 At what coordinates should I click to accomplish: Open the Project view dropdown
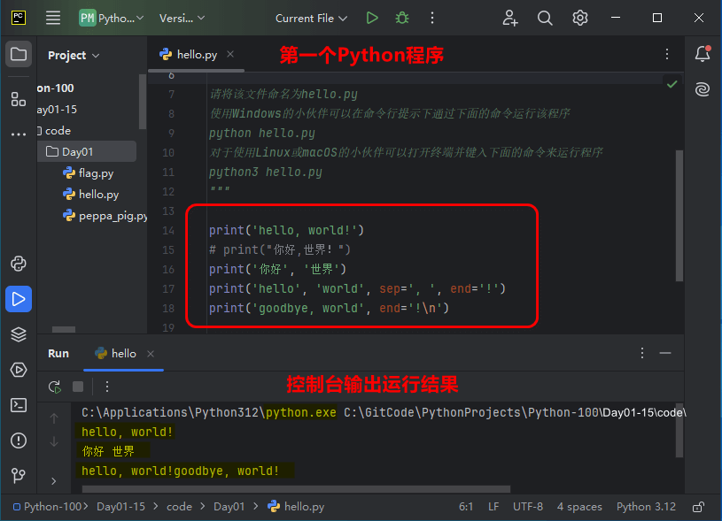74,55
